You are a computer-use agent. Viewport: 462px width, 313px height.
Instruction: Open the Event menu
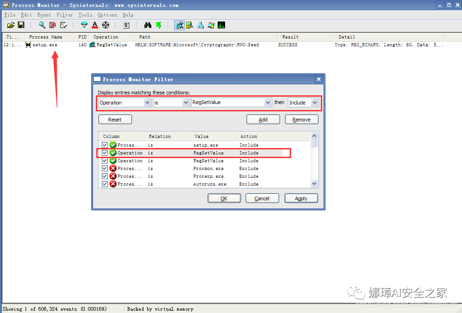pyautogui.click(x=44, y=15)
